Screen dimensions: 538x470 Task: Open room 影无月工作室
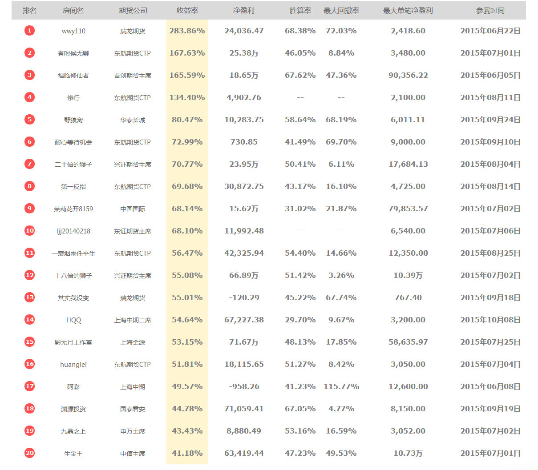[73, 342]
